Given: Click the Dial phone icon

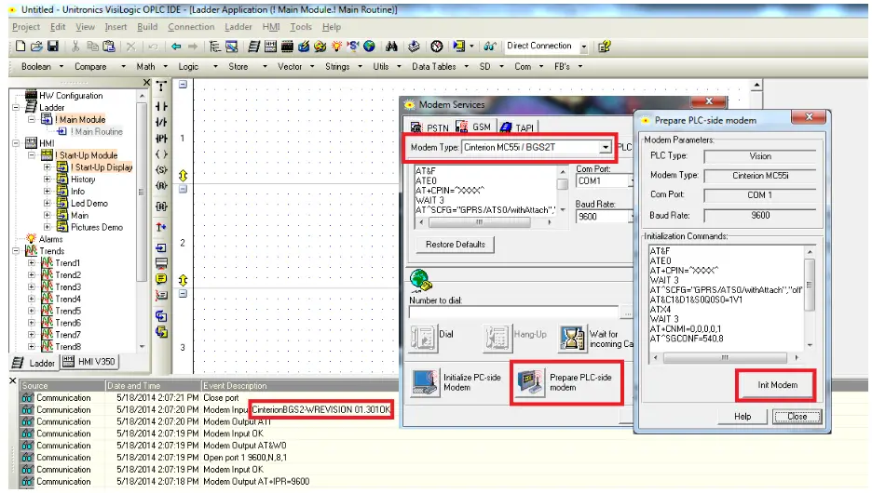Looking at the screenshot, I should 424,338.
